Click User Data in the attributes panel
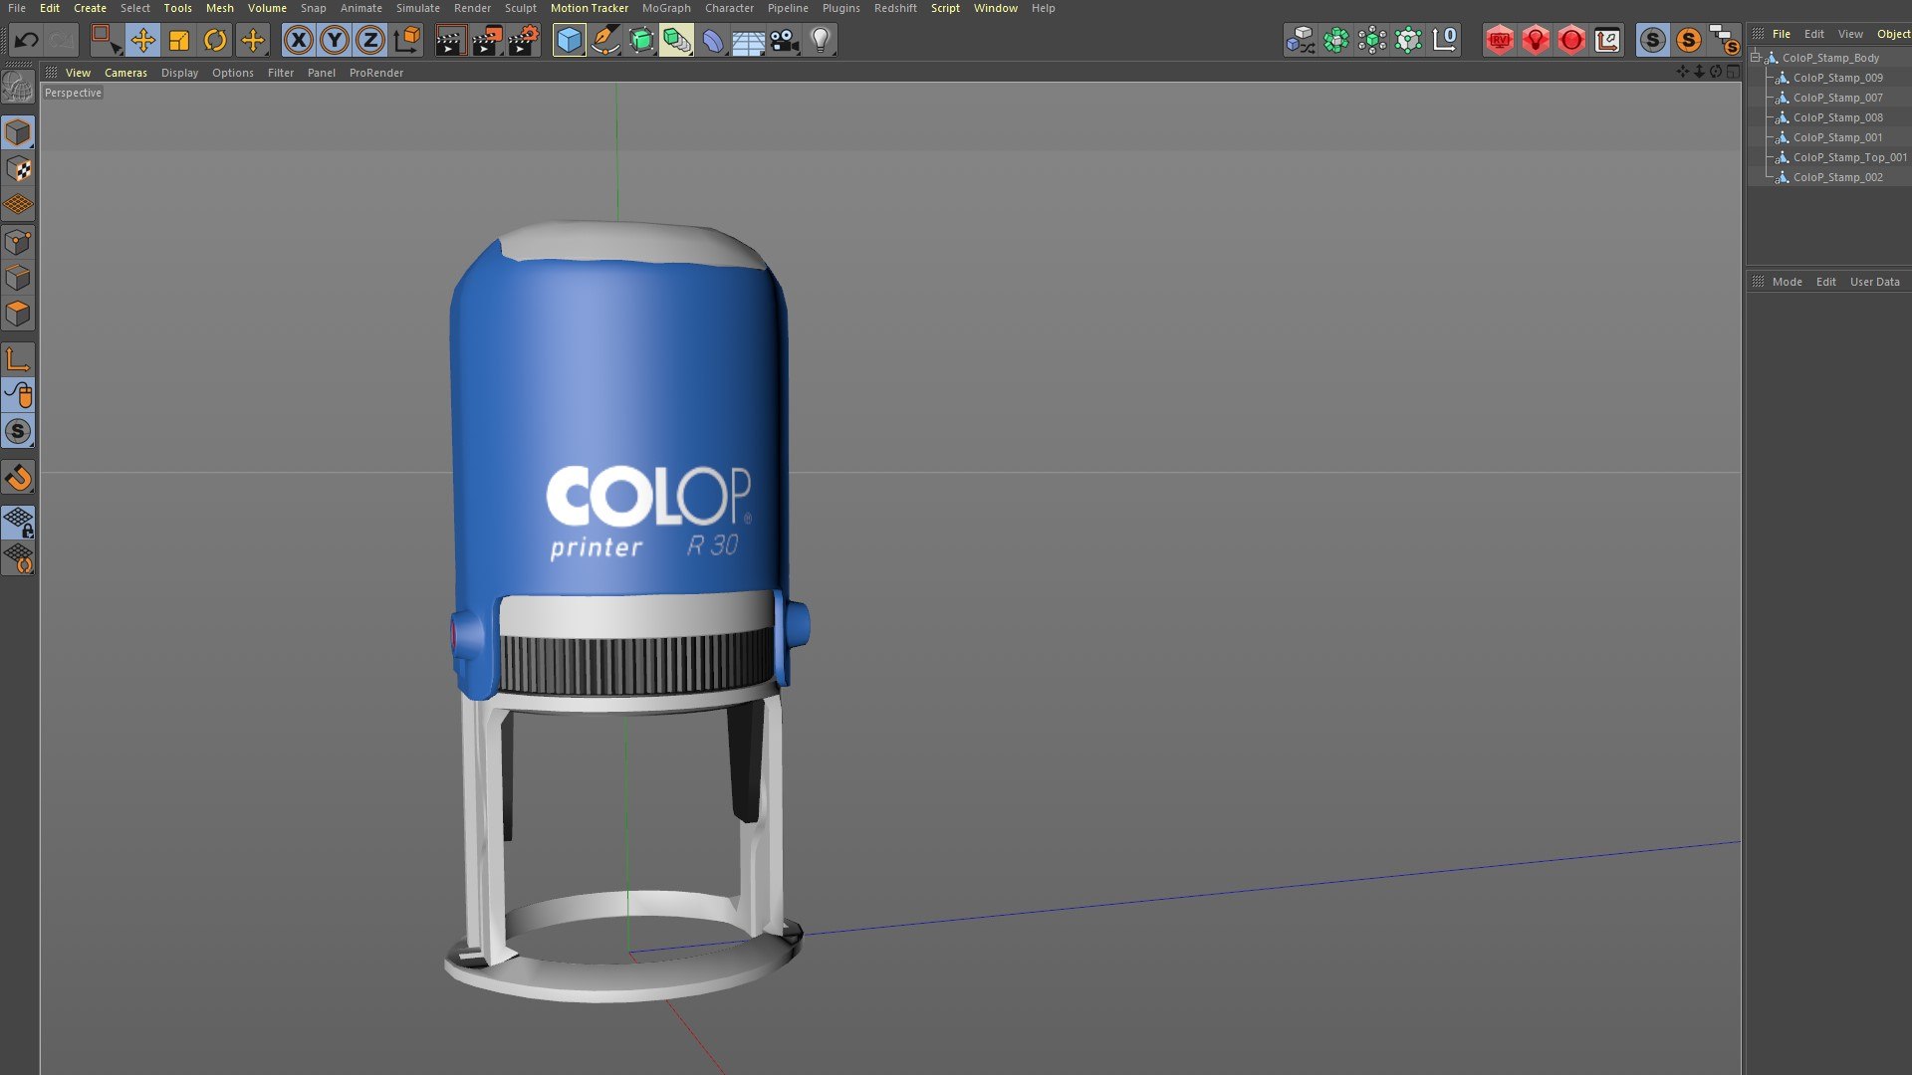1912x1075 pixels. coord(1874,282)
